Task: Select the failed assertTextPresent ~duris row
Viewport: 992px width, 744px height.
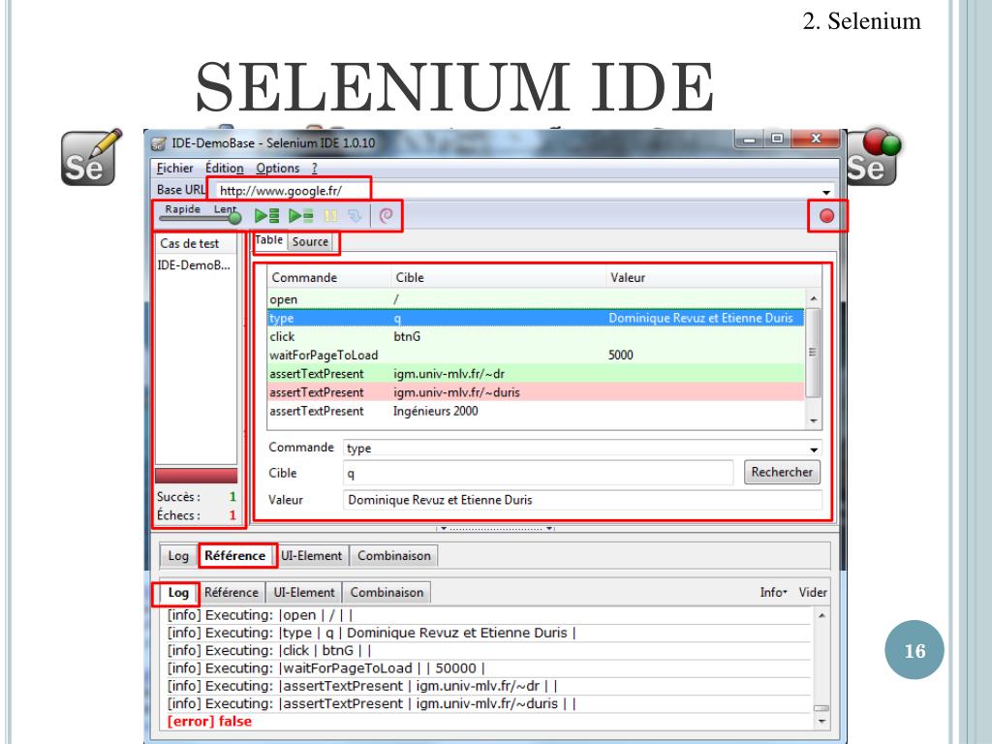Action: (535, 392)
